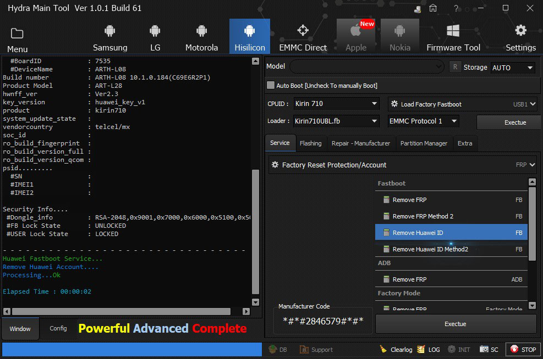Open the EMMC Direct module
Screen dimensions: 543x359
coord(303,37)
